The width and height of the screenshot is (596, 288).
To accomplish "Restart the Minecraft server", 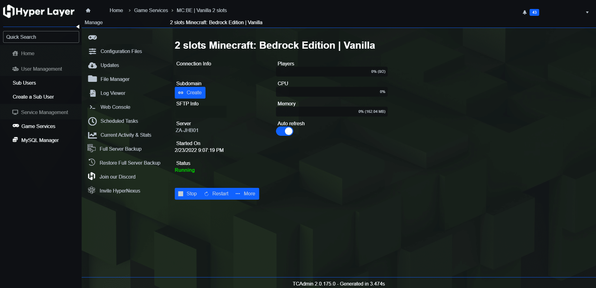I will pos(216,194).
